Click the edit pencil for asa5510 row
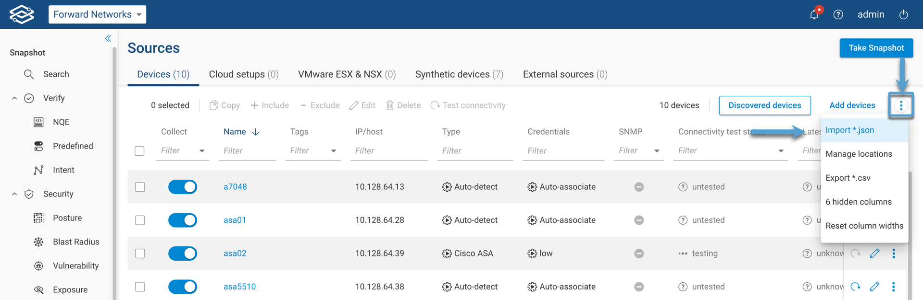The width and height of the screenshot is (923, 300). pyautogui.click(x=874, y=287)
